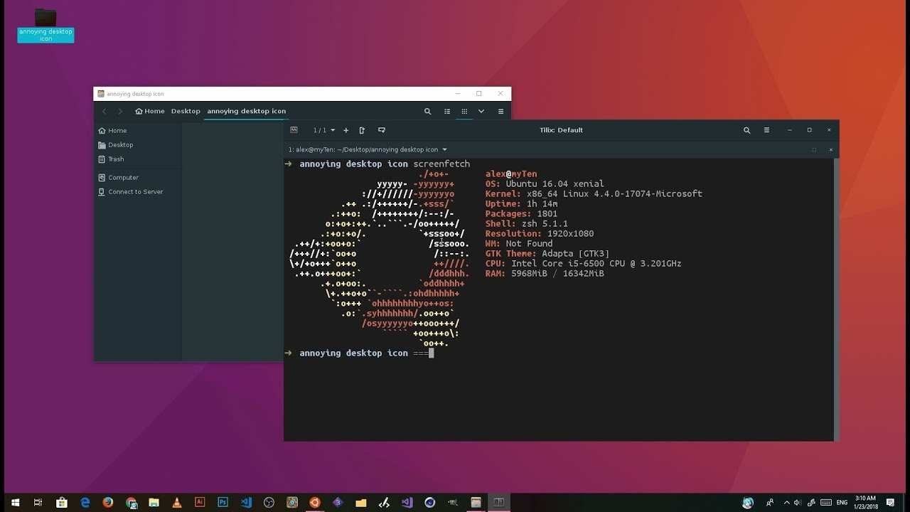Screen dimensions: 910x512
Task: Click the 'CPU: Intel Core i5-6500' line
Action: click(x=584, y=264)
